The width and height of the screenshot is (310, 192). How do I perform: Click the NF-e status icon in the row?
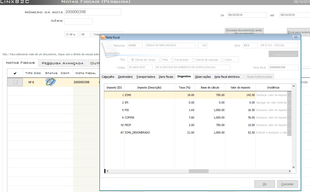click(51, 82)
